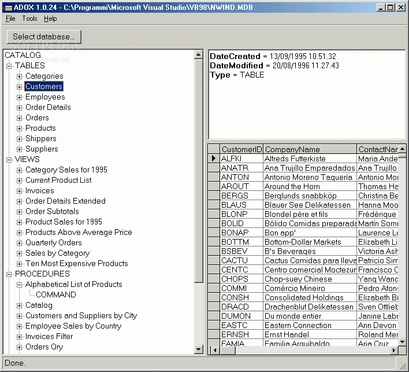Click the ALFKI row selector arrow
This screenshot has height=372, width=409.
coord(214,159)
